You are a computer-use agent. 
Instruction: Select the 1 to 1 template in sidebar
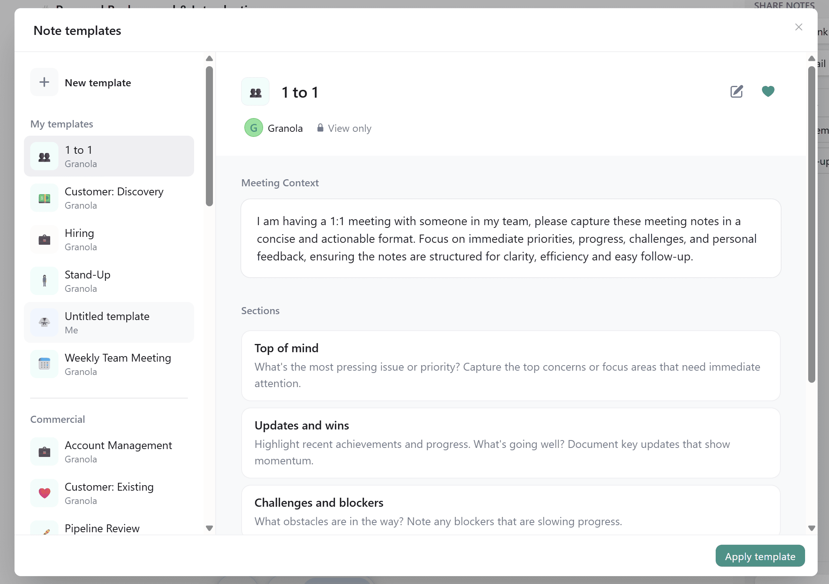(109, 156)
